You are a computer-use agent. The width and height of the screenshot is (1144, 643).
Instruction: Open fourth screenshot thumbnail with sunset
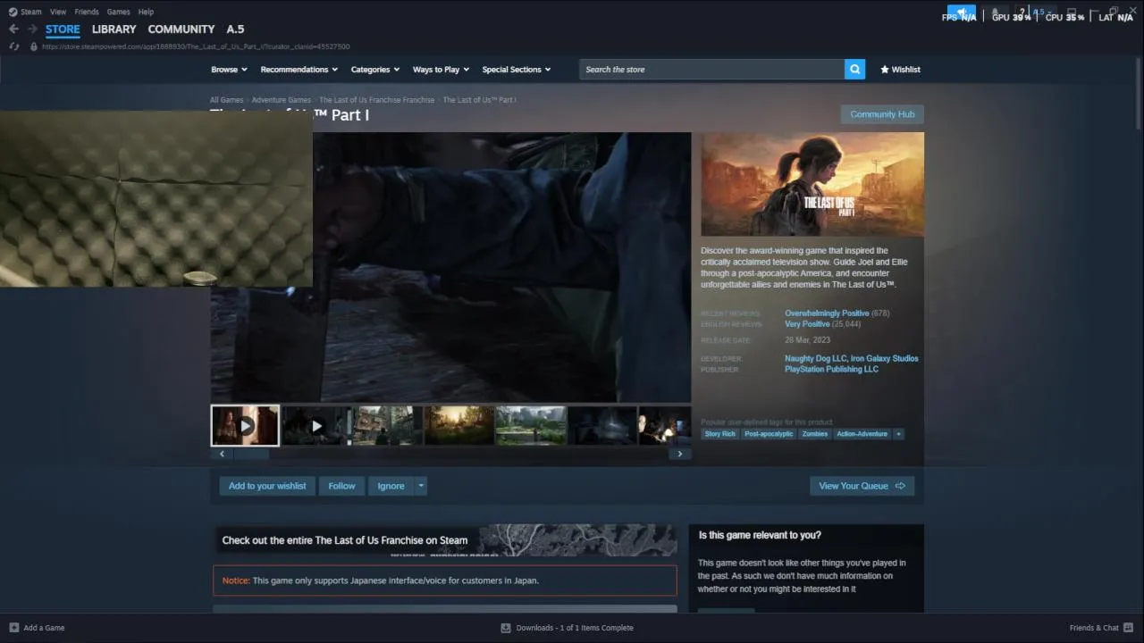[x=458, y=426]
